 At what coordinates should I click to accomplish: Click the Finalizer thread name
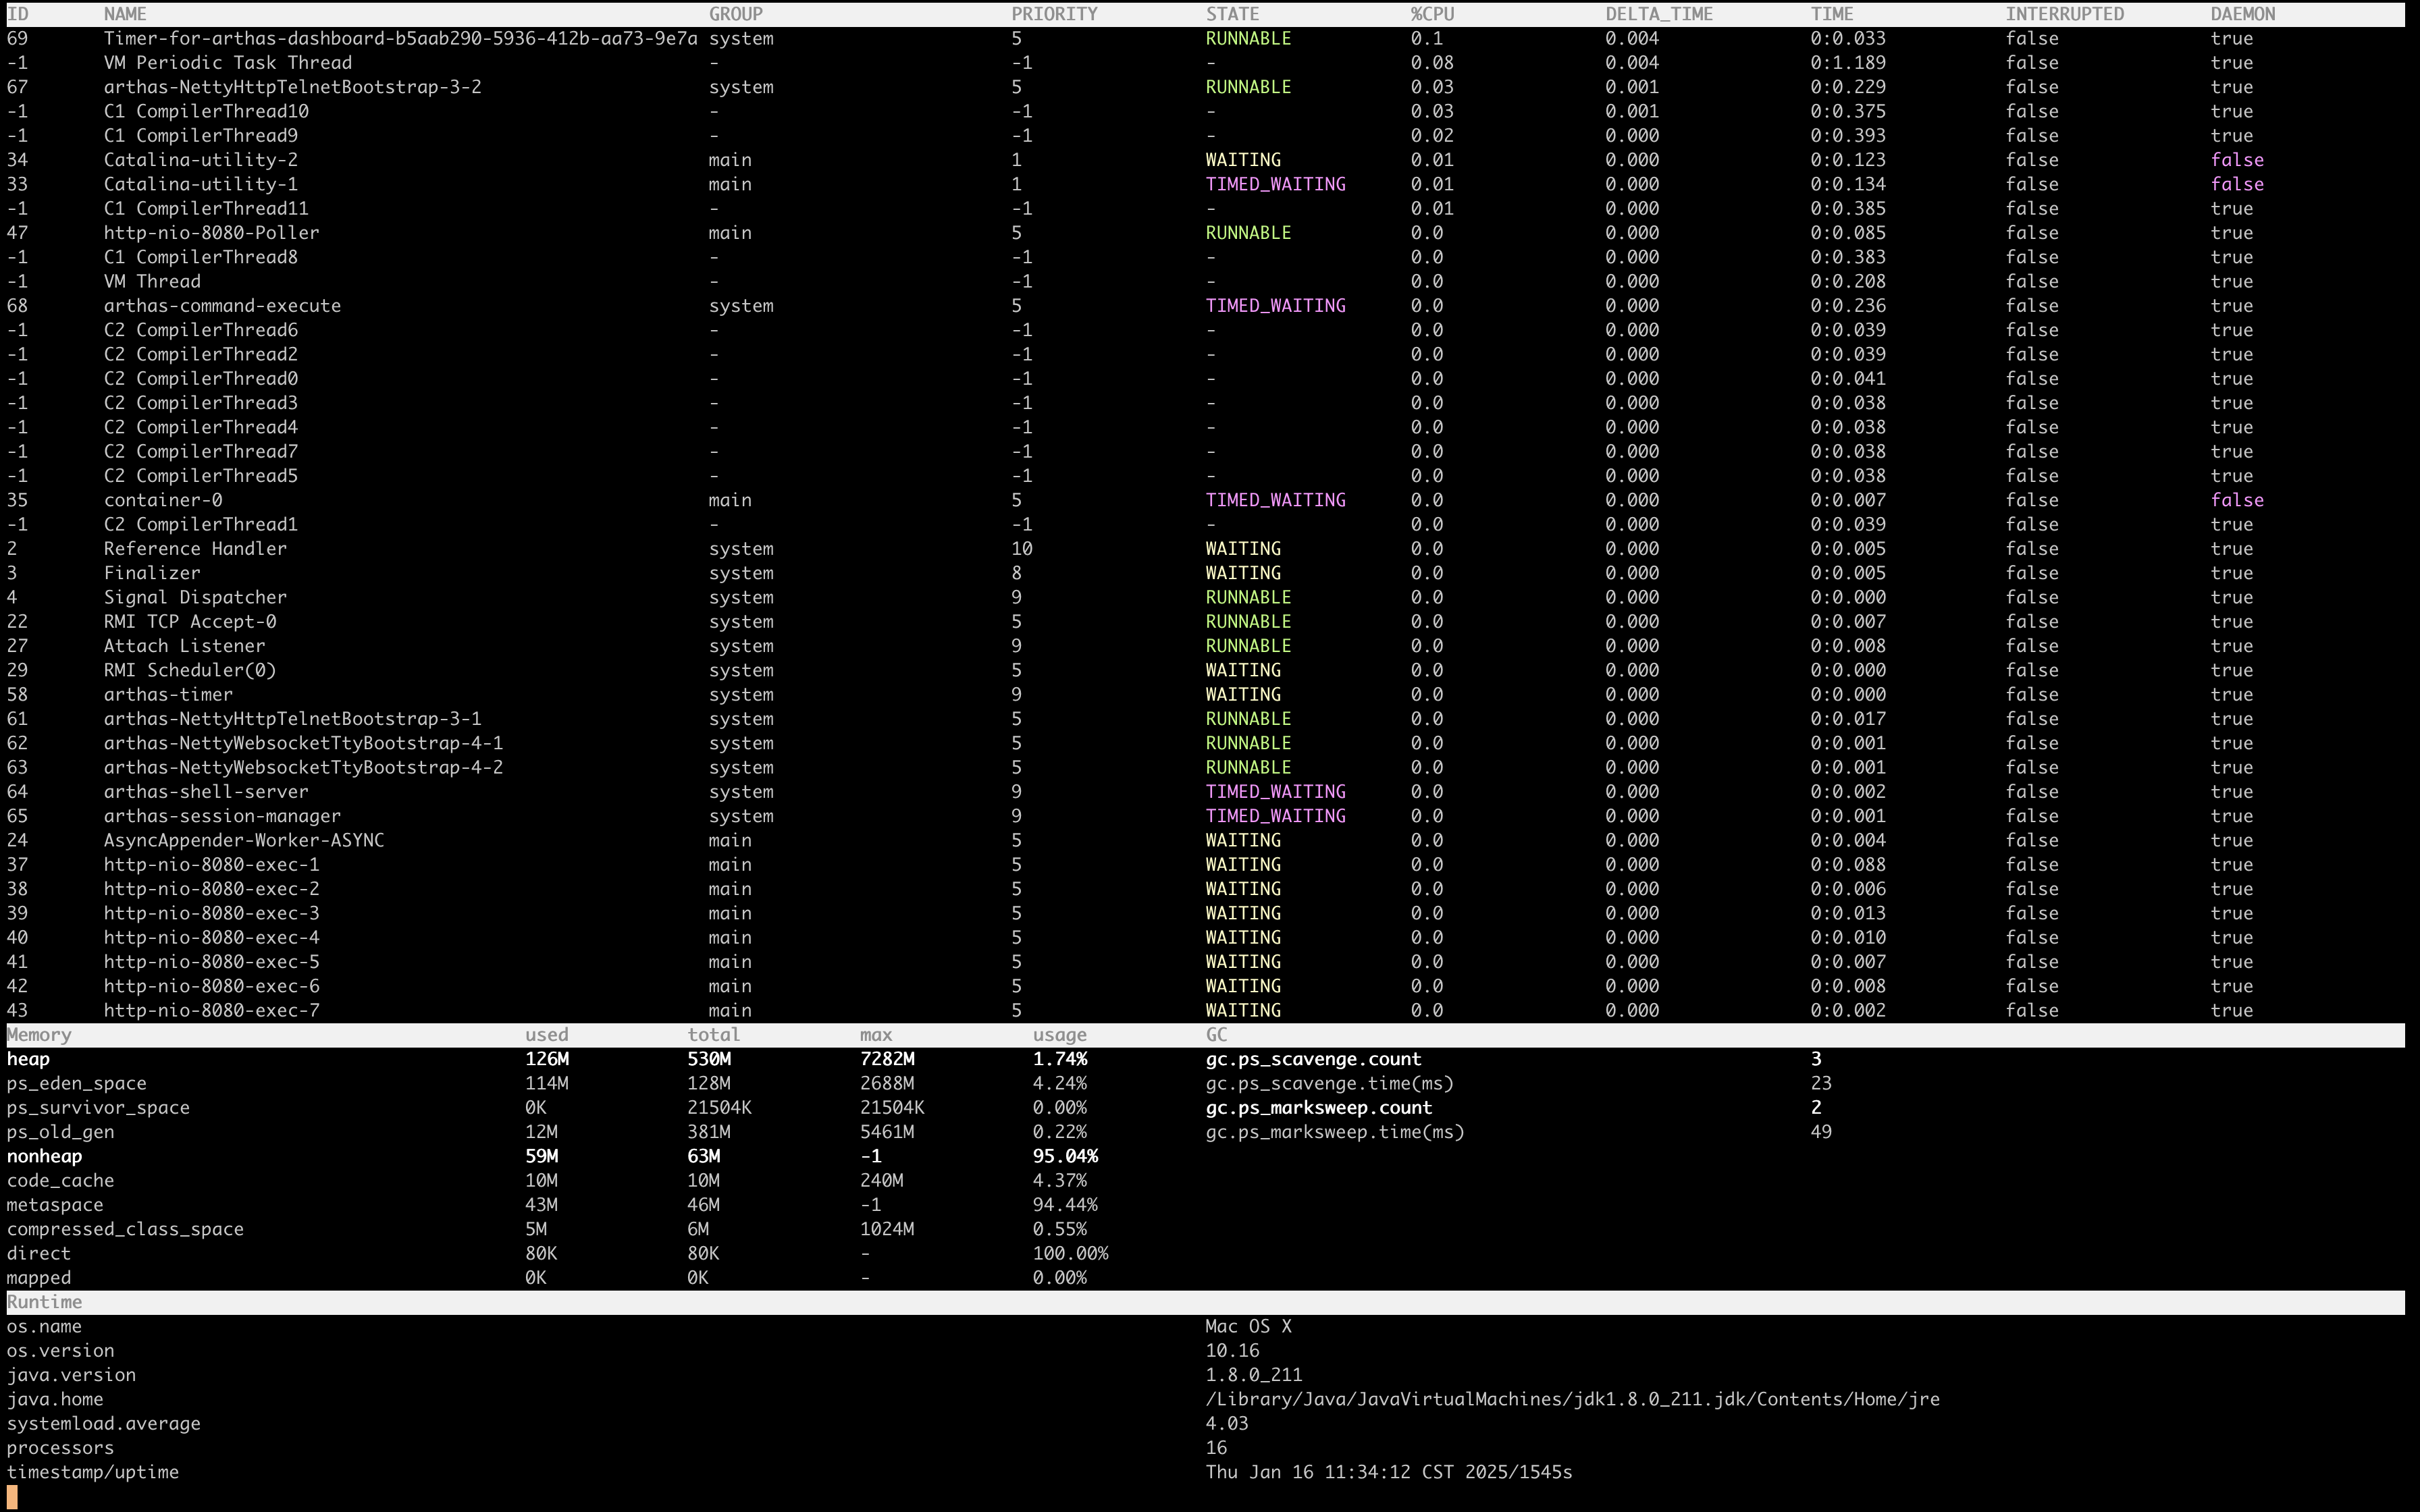pyautogui.click(x=152, y=573)
